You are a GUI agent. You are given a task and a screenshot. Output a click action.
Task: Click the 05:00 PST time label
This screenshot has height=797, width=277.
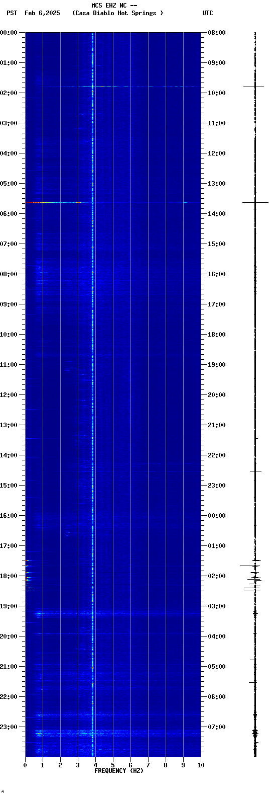click(9, 184)
